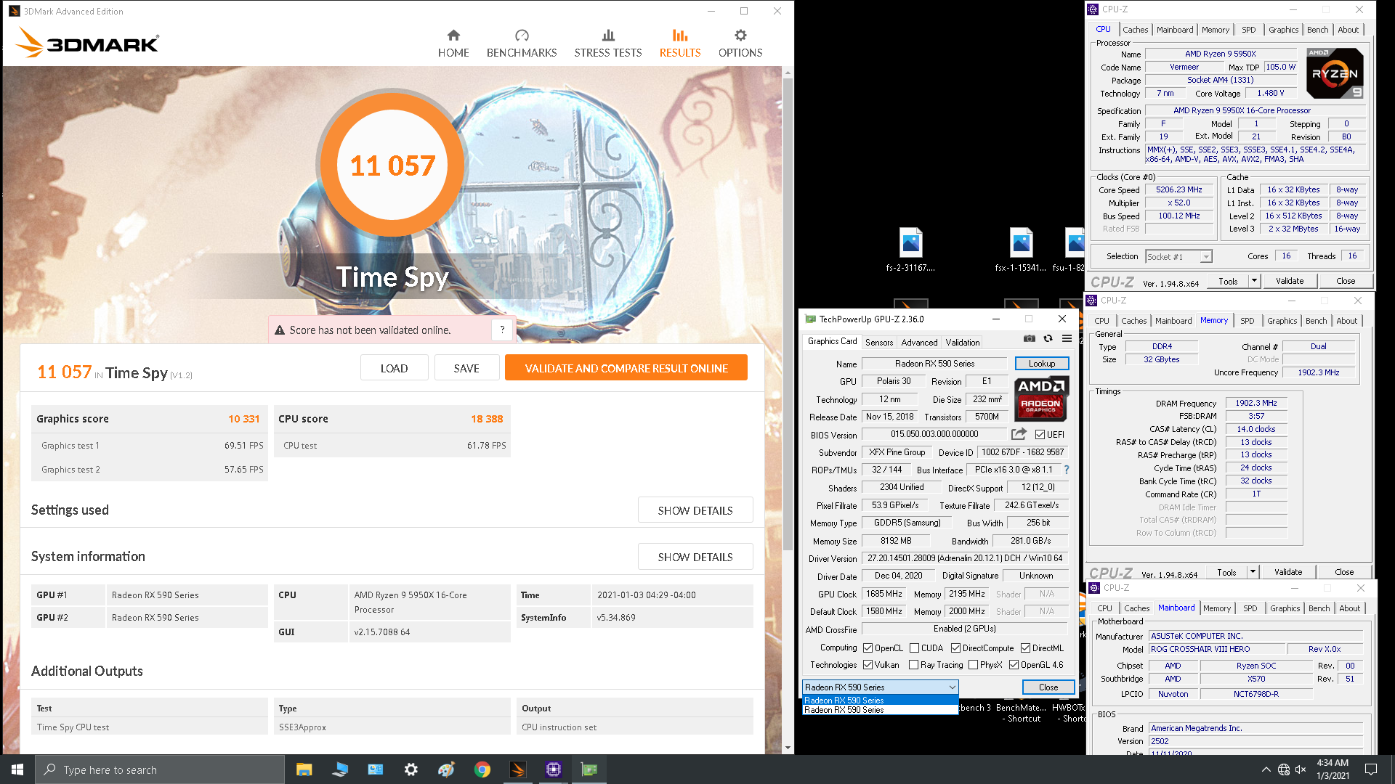Image resolution: width=1395 pixels, height=784 pixels.
Task: Launch Chrome from the taskbar
Action: coord(482,769)
